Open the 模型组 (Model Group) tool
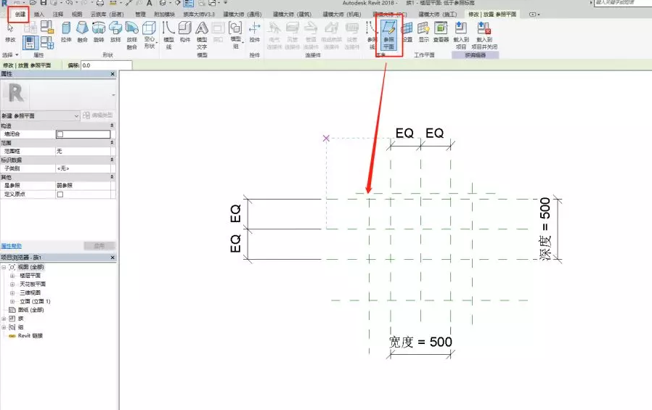Viewport: 652px width, 410px height. coord(235,35)
